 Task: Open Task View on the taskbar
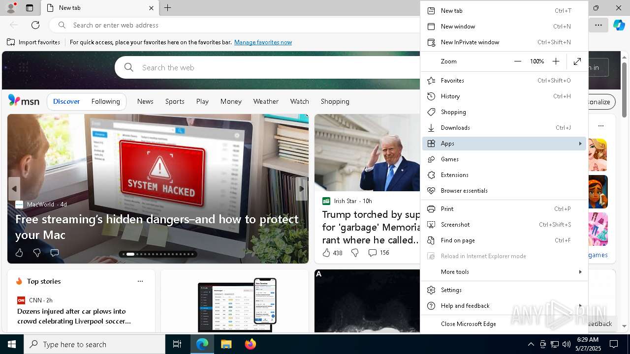tap(177, 344)
